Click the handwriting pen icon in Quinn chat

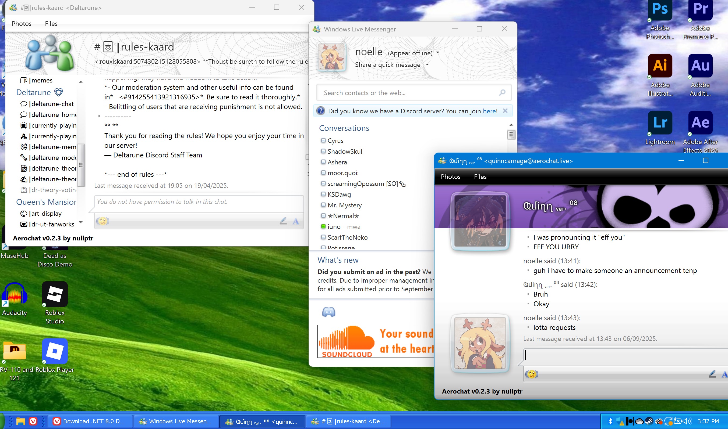[x=712, y=374]
